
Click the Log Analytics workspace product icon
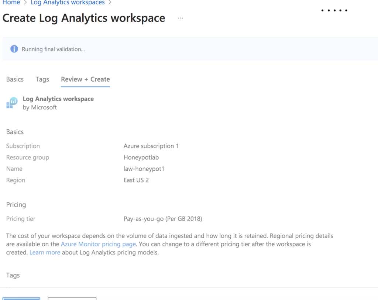pos(12,103)
